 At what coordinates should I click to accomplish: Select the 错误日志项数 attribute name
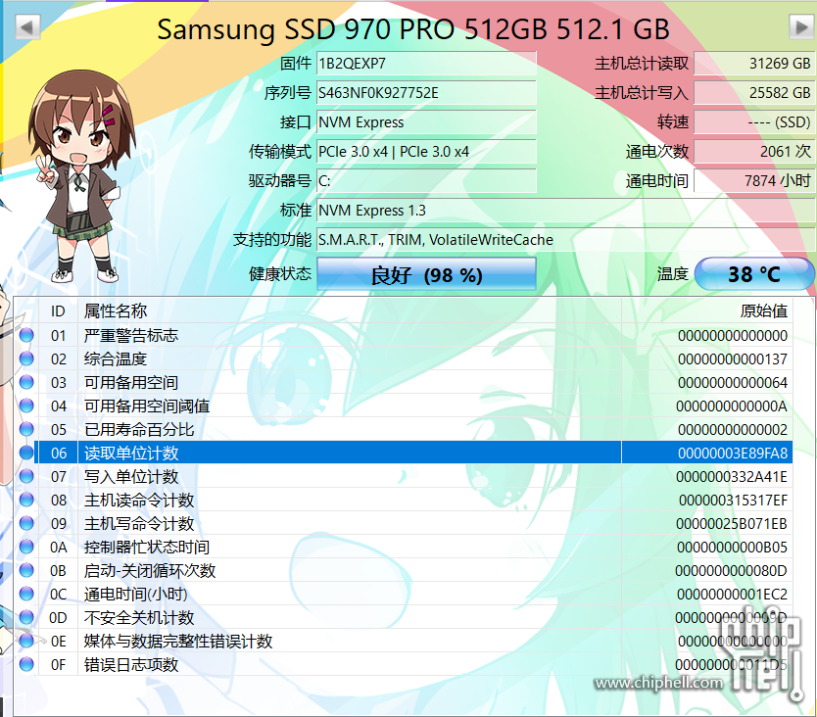[131, 664]
